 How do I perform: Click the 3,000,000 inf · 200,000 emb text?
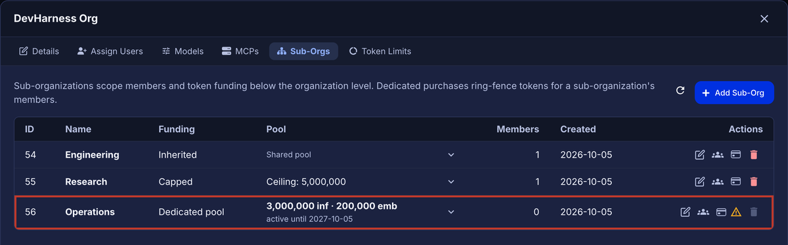(x=332, y=206)
